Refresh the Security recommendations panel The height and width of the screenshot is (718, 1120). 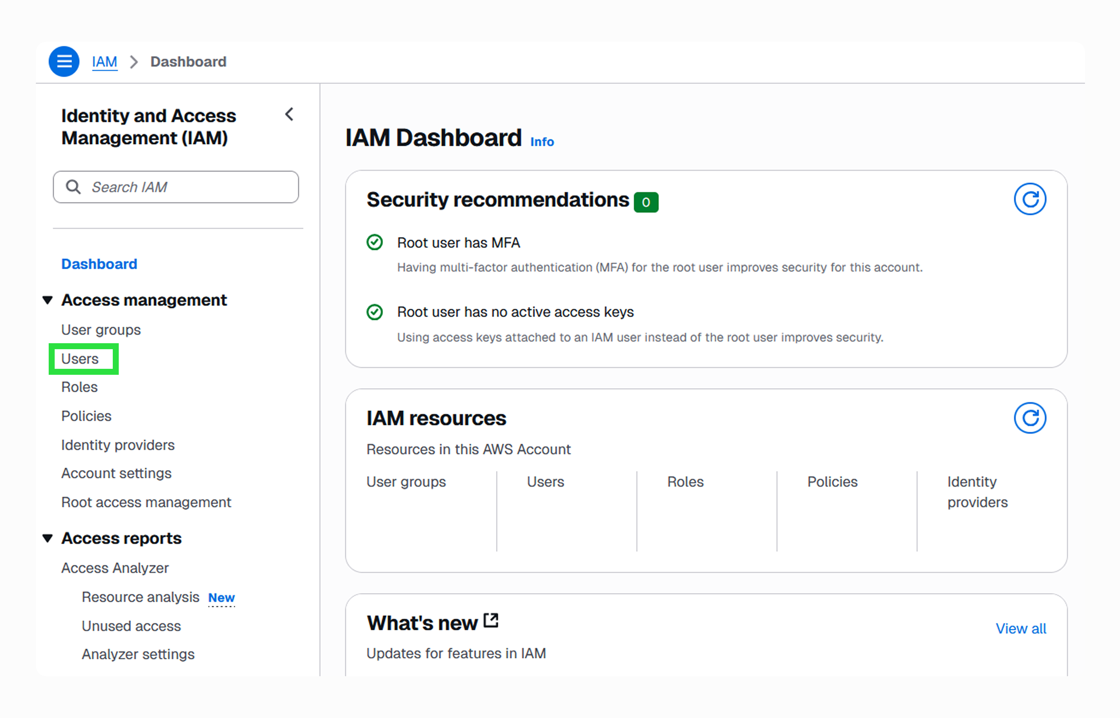[1029, 199]
